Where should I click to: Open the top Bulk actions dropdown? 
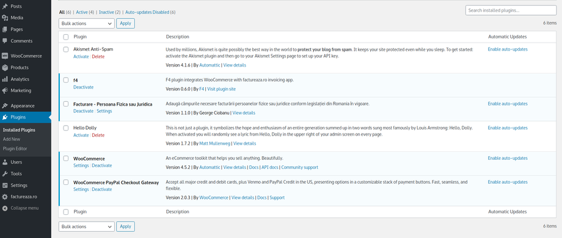click(86, 23)
